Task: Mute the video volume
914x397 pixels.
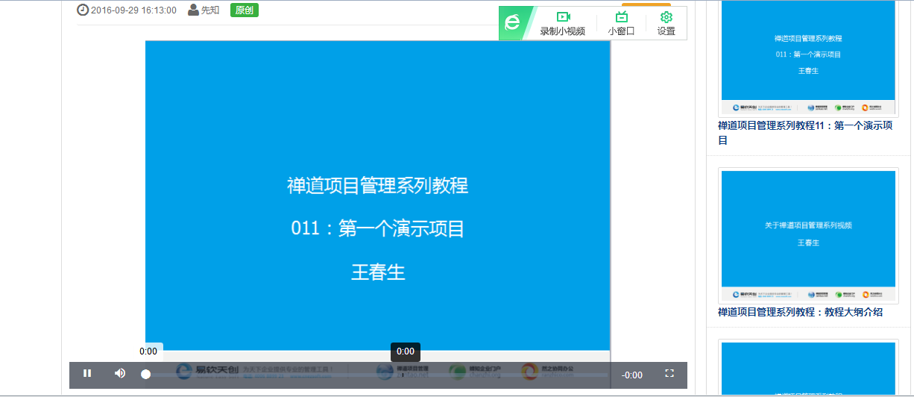Action: (x=120, y=373)
